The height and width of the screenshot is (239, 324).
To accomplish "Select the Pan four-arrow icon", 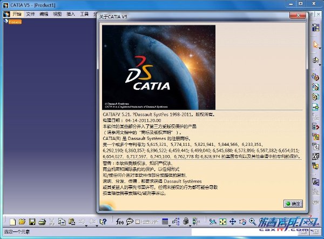I will click(233, 222).
